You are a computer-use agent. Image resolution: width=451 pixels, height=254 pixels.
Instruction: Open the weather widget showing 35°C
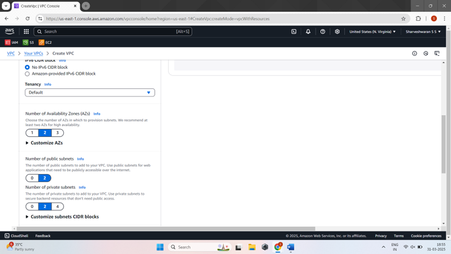click(20, 247)
